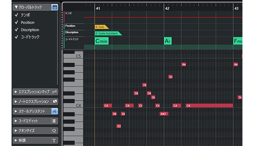Click bar 42 in the ruler
Screen dimensions: 254x146
coord(167,8)
